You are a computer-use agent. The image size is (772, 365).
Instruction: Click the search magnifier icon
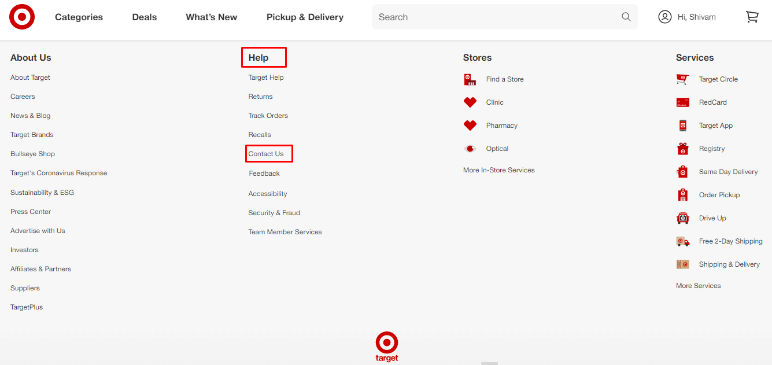point(626,17)
